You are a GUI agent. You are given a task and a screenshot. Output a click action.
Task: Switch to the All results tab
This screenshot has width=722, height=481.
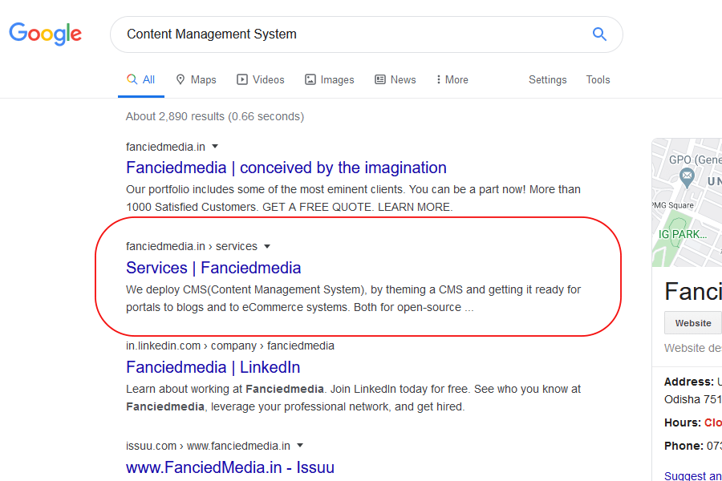click(141, 80)
